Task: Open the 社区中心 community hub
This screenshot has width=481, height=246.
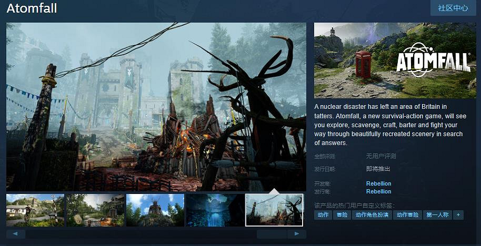Action: (x=453, y=8)
